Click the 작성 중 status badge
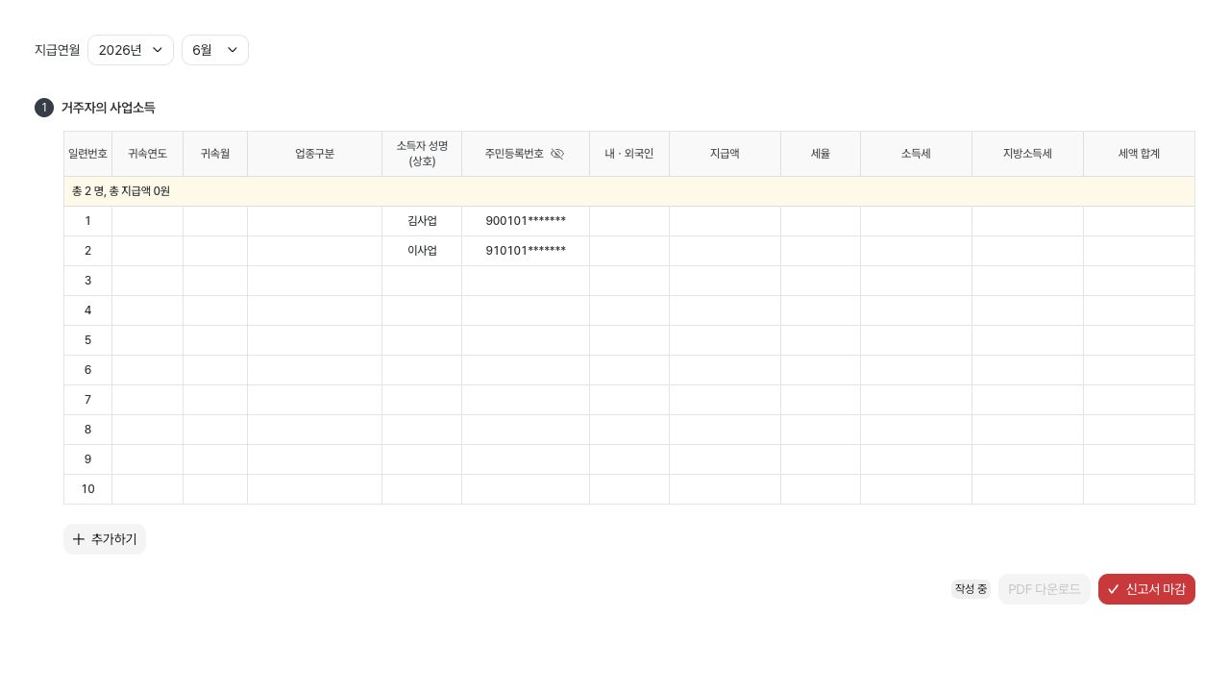 pos(971,589)
